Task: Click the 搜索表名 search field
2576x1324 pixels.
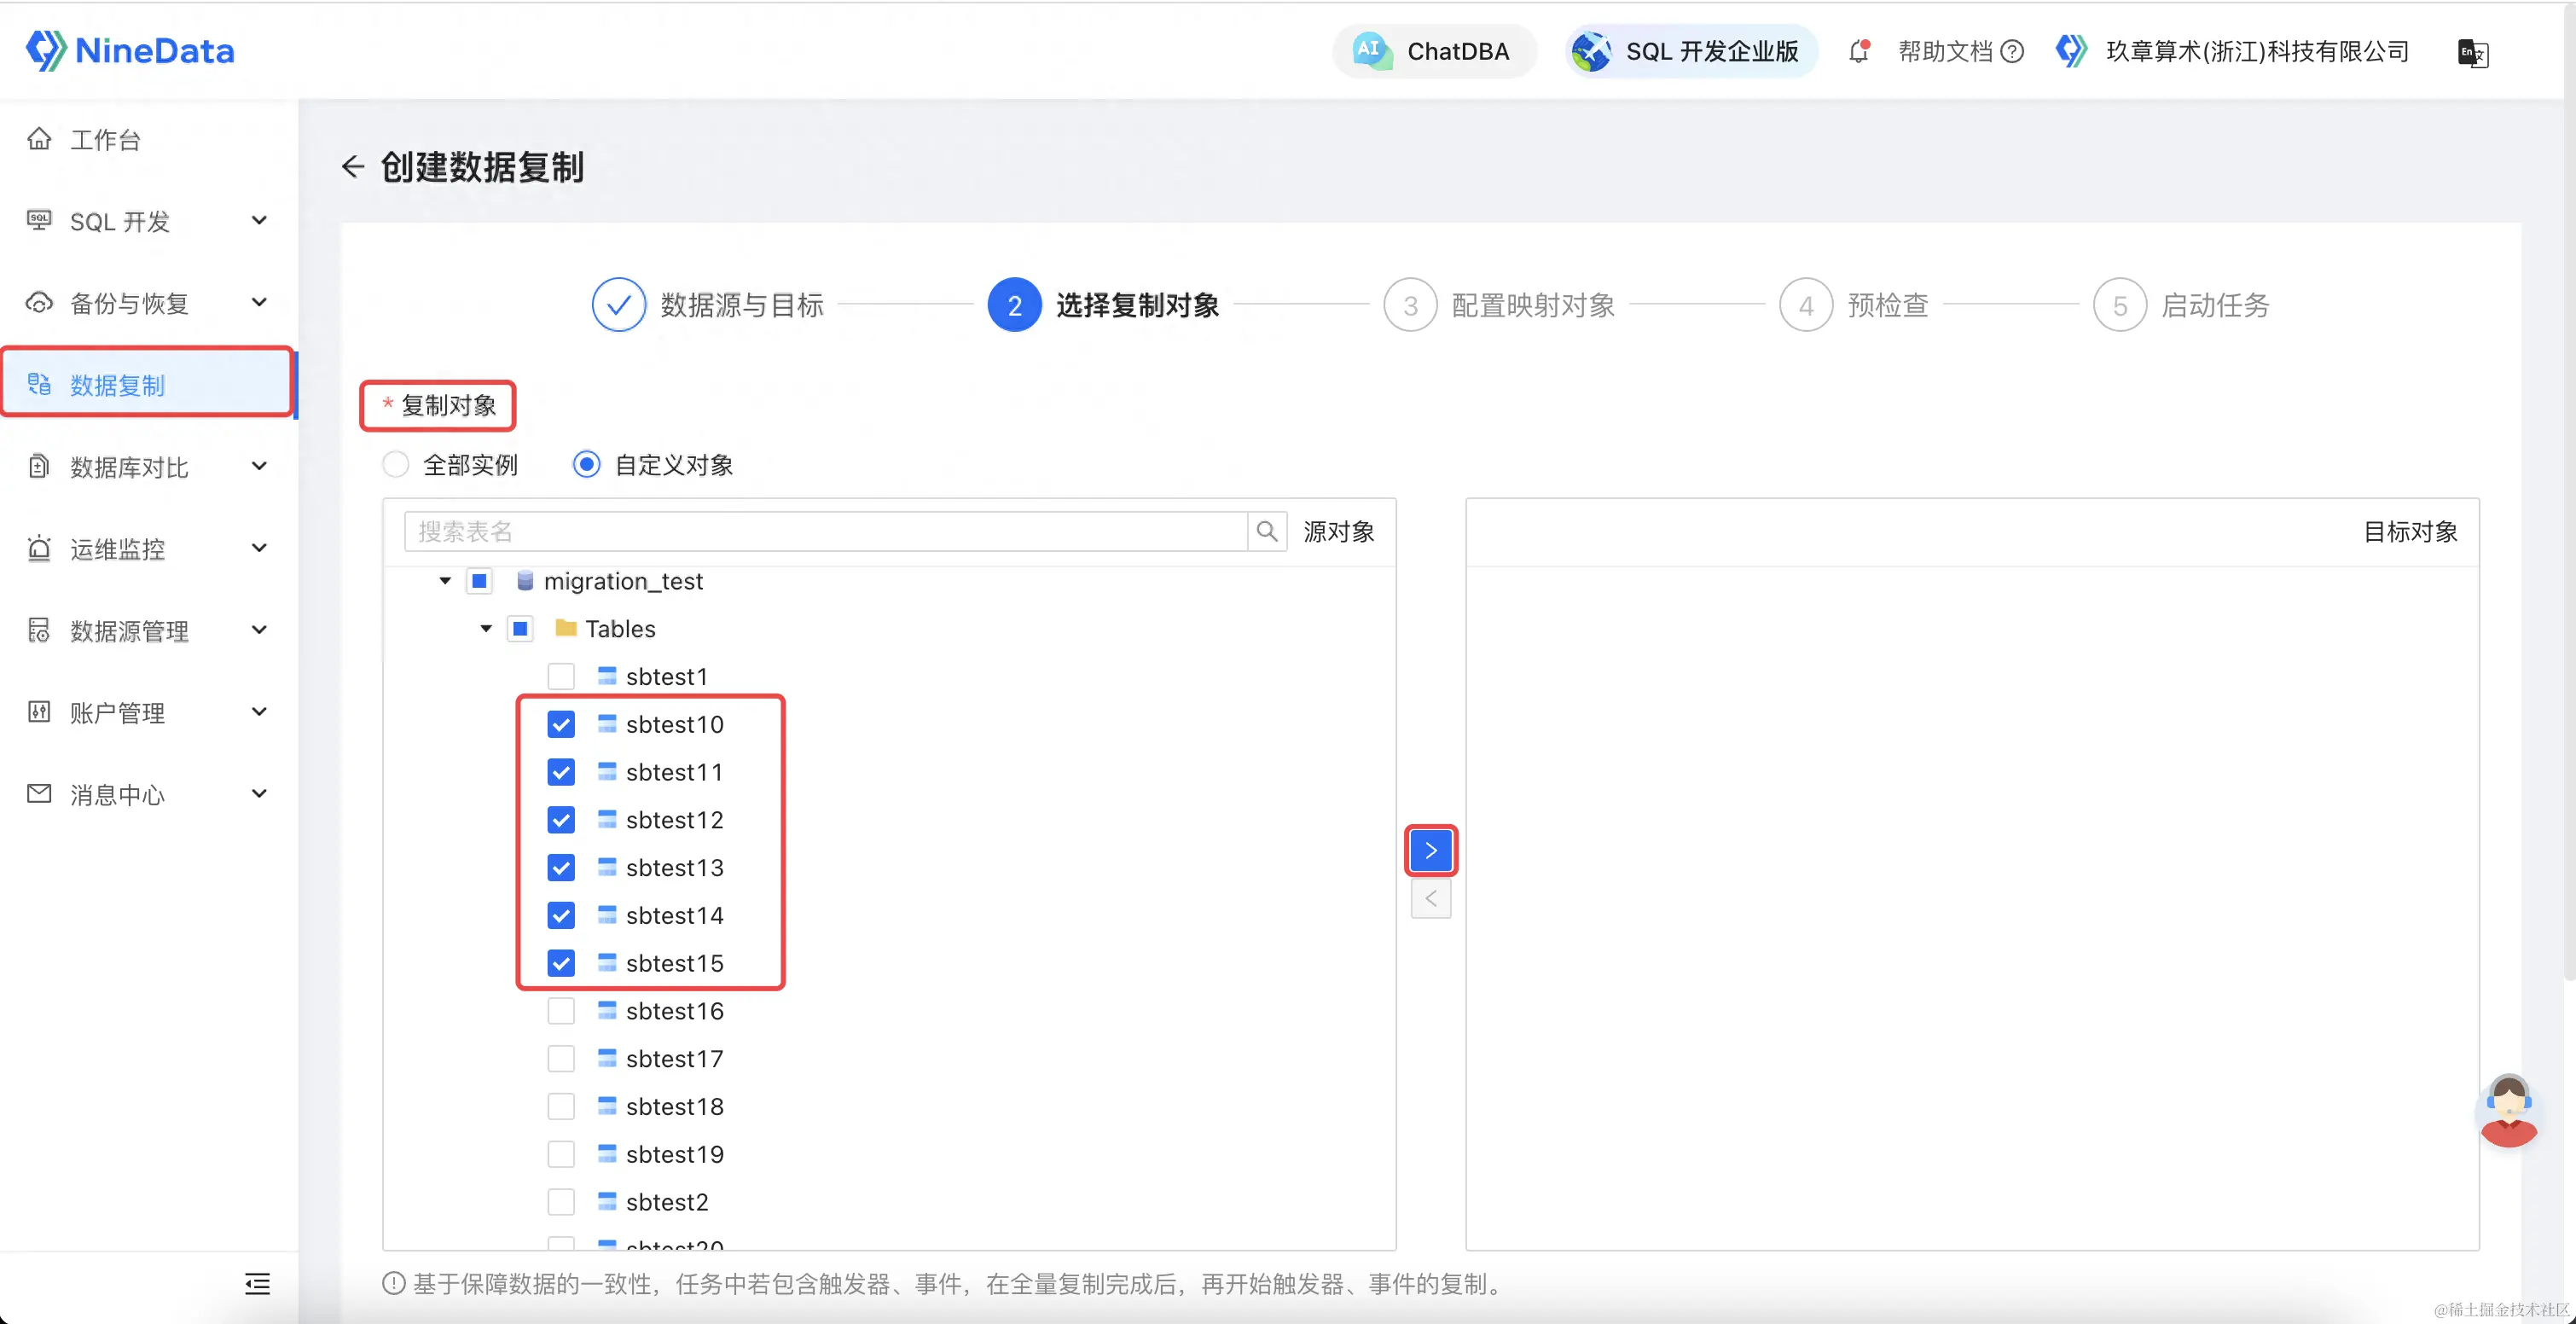Action: click(825, 531)
